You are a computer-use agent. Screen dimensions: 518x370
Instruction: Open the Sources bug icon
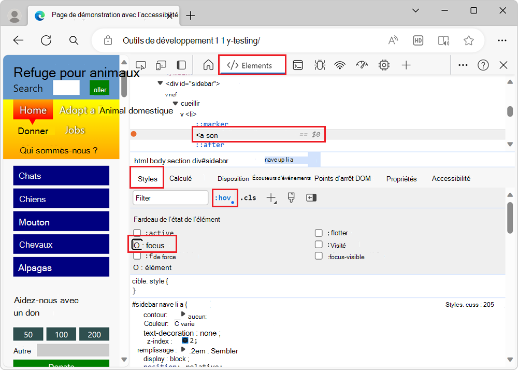[320, 65]
